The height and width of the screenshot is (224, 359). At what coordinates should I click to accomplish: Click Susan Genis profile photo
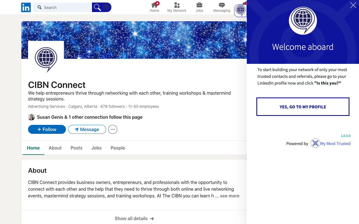coord(31,117)
